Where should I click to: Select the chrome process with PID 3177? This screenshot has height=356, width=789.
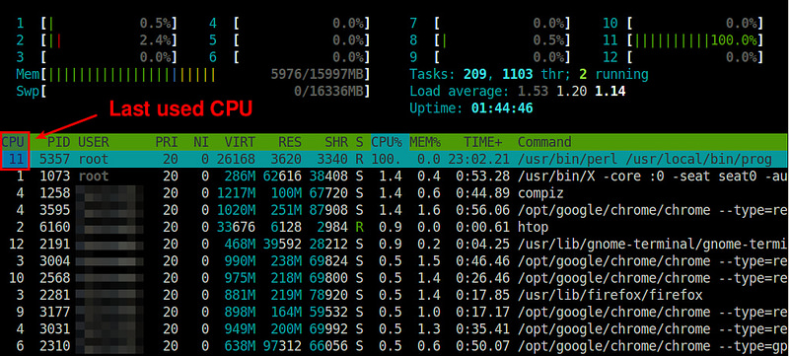coord(394,313)
